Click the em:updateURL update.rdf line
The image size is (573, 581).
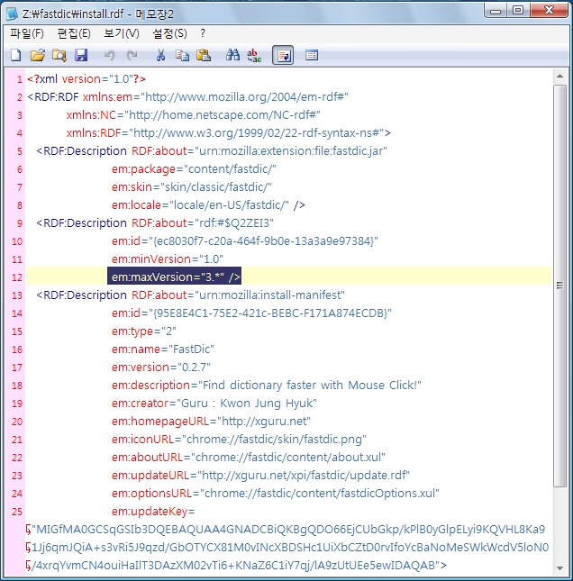point(260,476)
